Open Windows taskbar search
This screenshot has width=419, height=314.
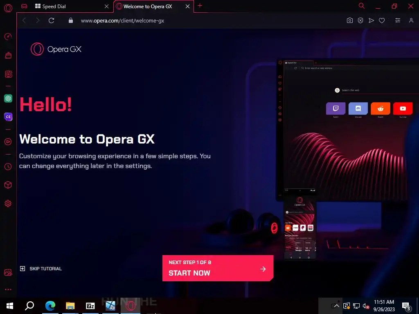[x=29, y=306]
